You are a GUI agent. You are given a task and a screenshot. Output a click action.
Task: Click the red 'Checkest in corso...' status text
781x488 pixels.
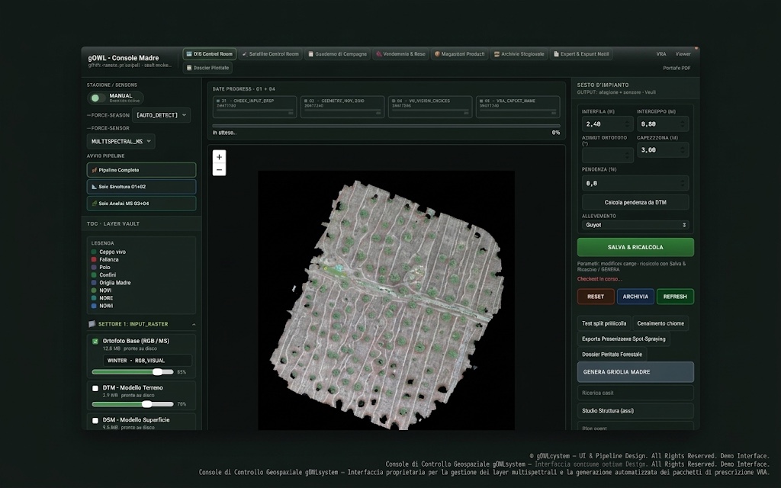pyautogui.click(x=599, y=279)
